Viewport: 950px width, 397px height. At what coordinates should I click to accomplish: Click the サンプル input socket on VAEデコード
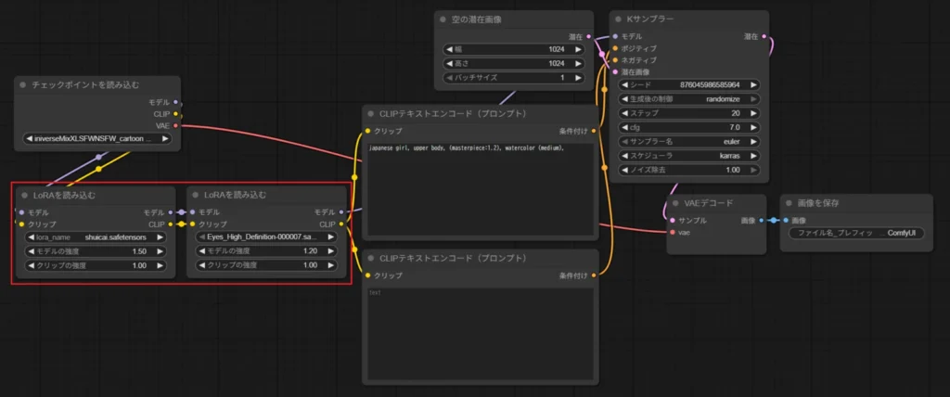coord(673,221)
